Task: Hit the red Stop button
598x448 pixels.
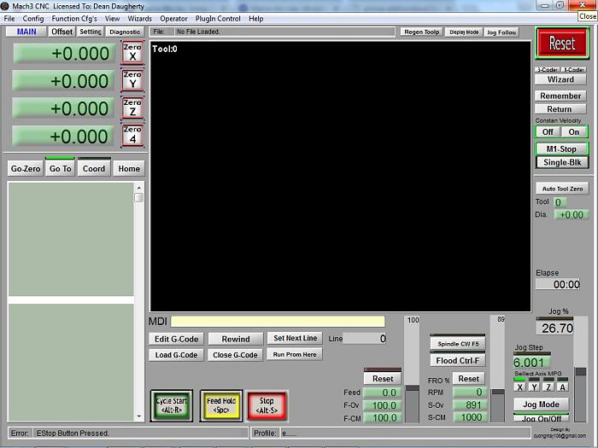Action: pyautogui.click(x=267, y=405)
